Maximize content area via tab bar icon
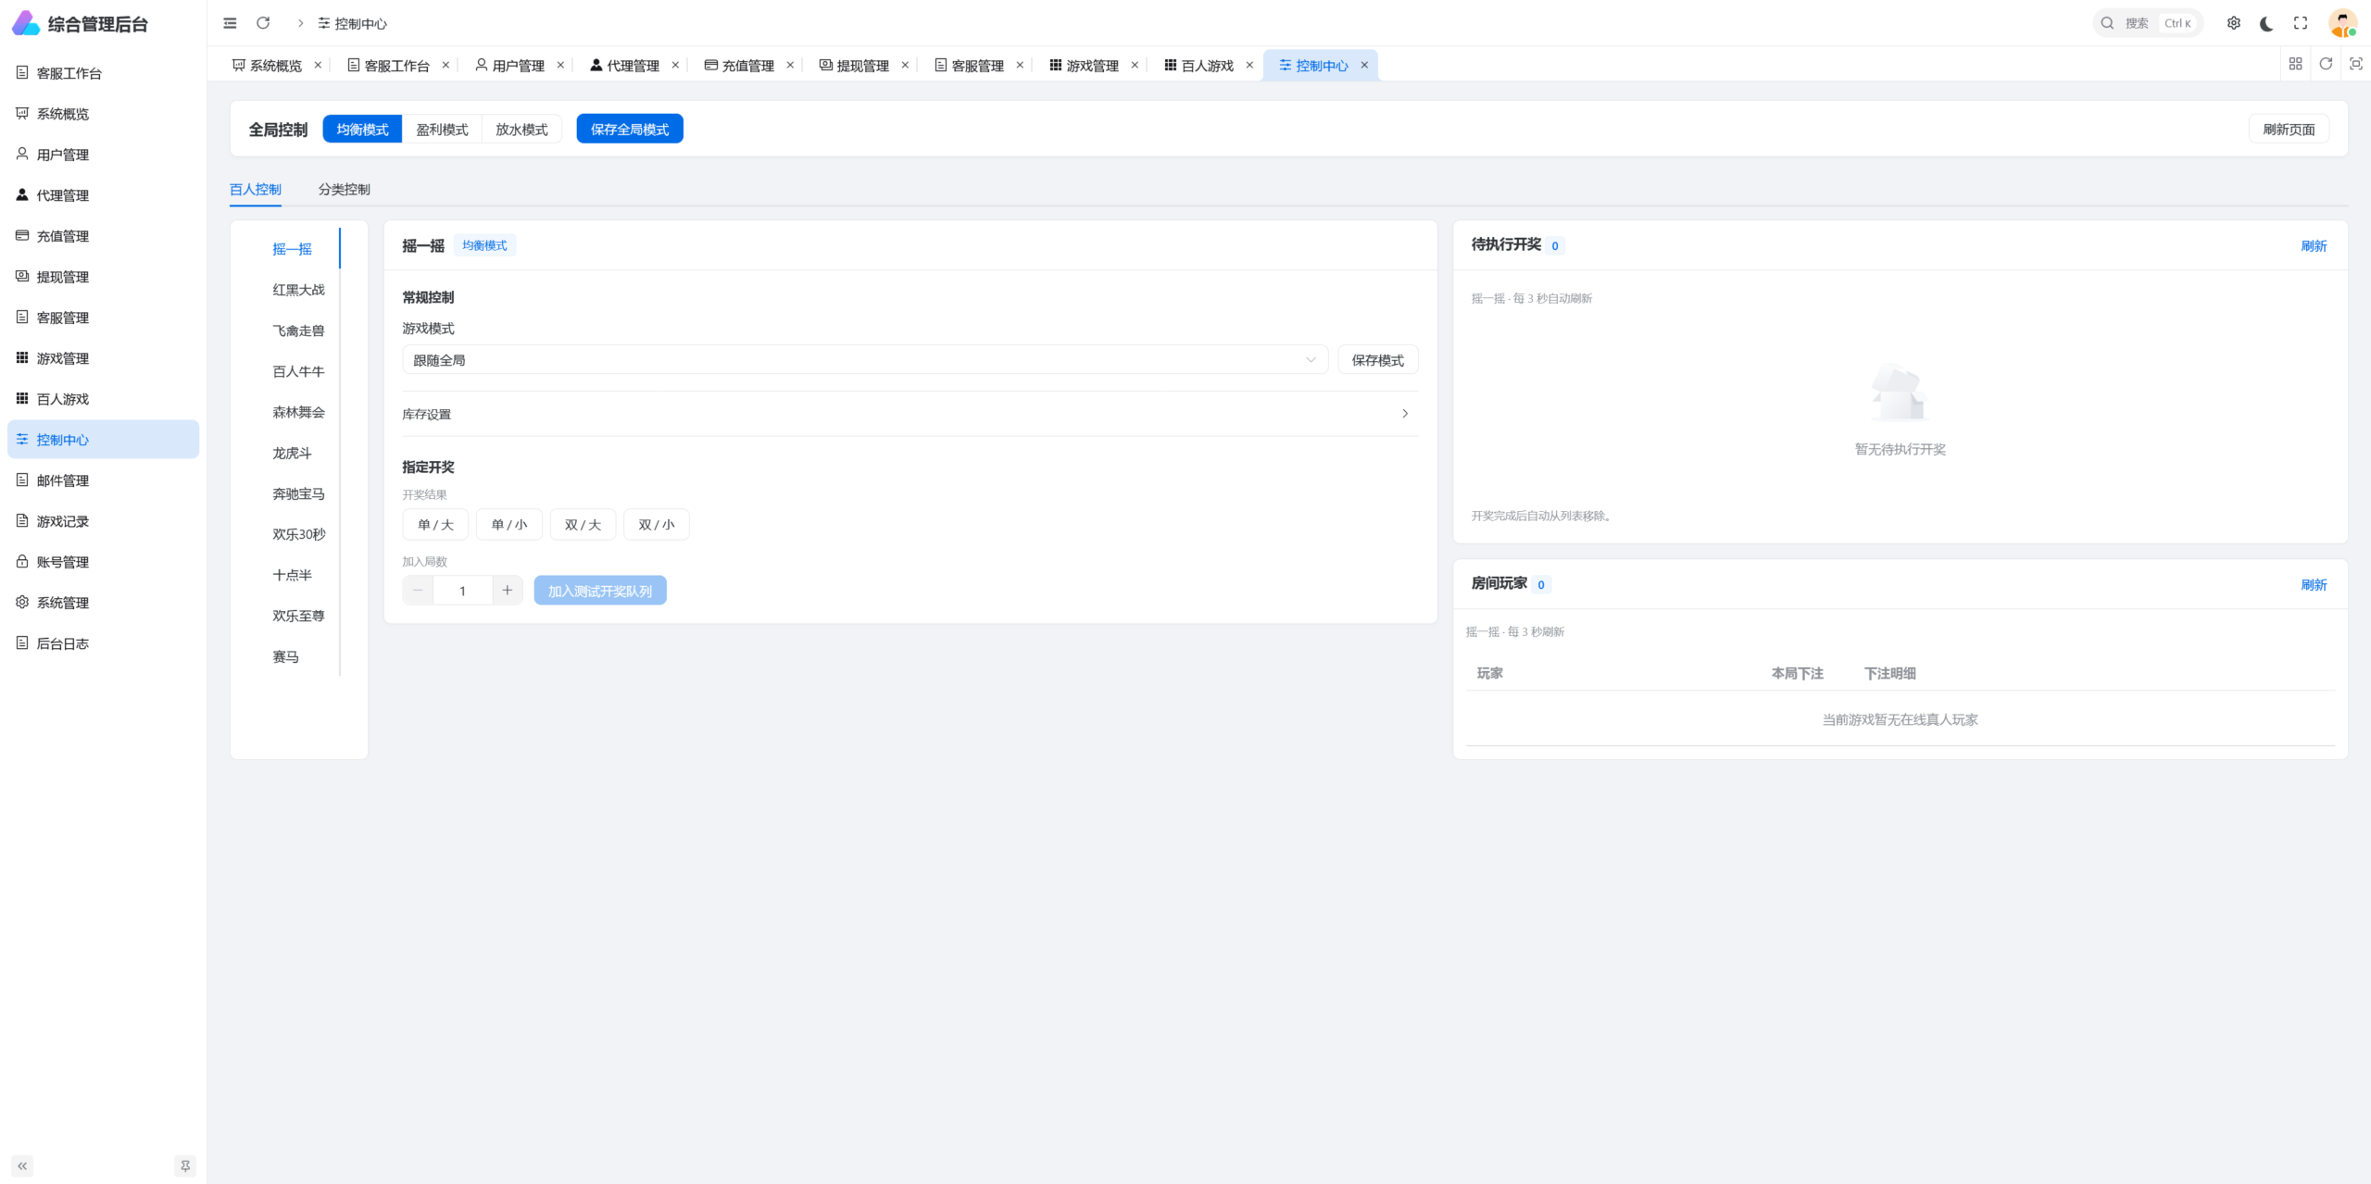 point(2356,64)
